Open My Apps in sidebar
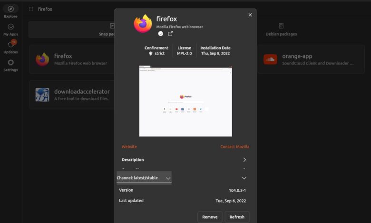 10,30
